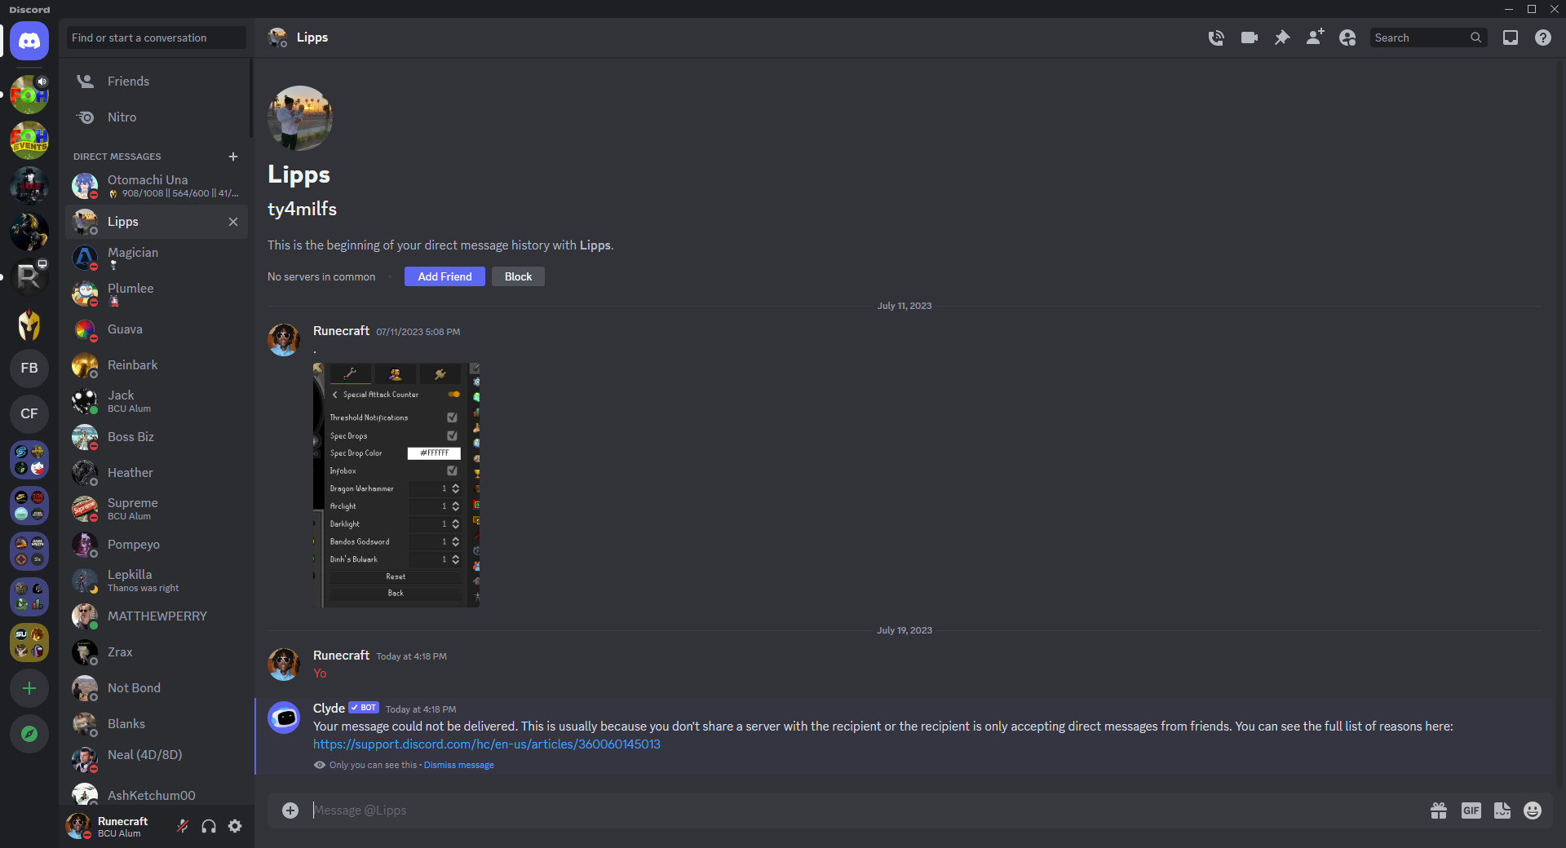
Task: Open Runecraft user panel avatar
Action: pos(79,826)
